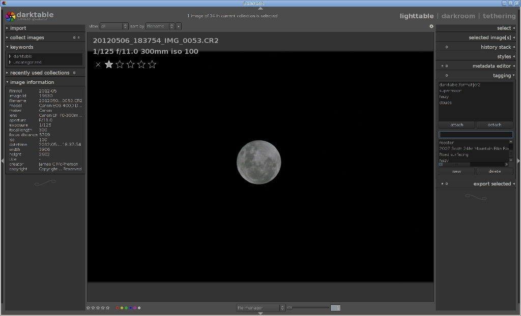Set thumbnail rating to three stars

coord(131,65)
